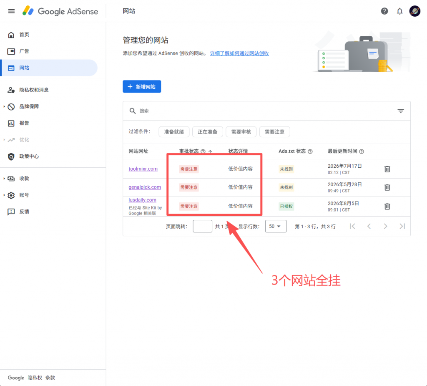Open the main hamburger menu
The image size is (427, 386).
pos(11,11)
